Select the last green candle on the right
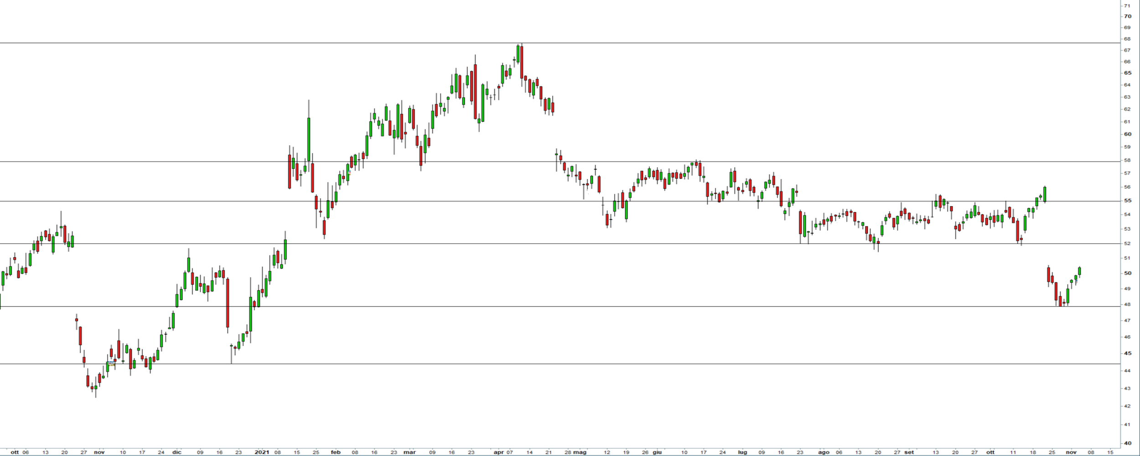1140x456 pixels. pos(1079,271)
